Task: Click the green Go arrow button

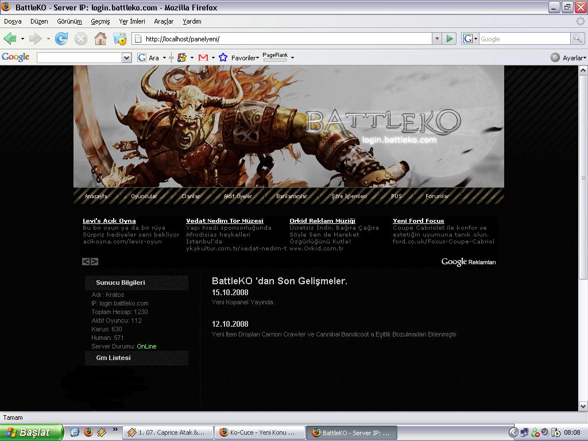Action: [x=449, y=38]
